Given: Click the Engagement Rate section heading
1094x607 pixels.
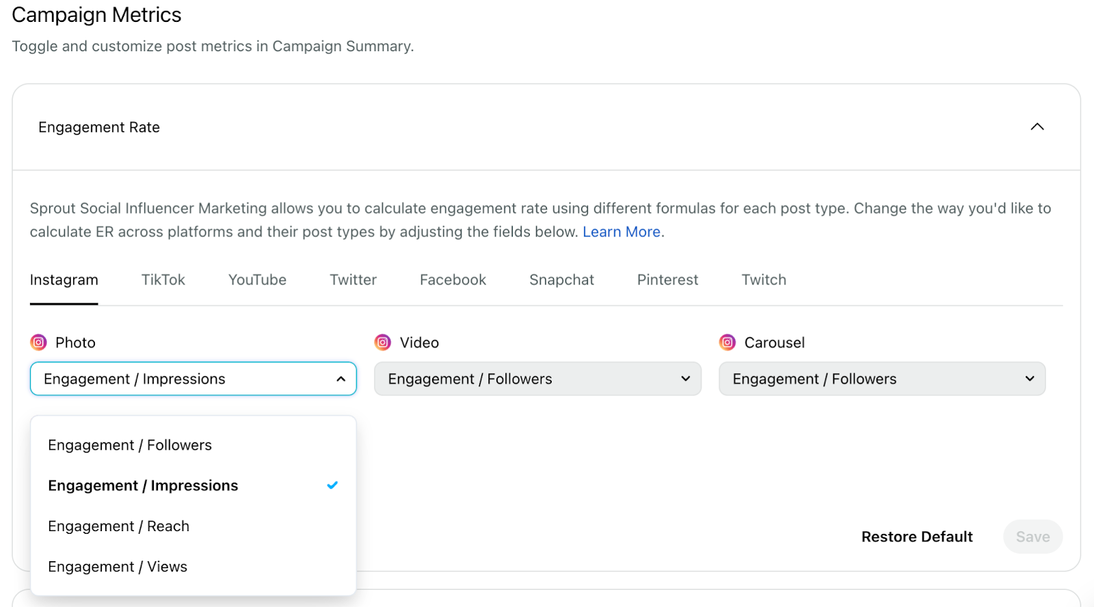Looking at the screenshot, I should 99,127.
